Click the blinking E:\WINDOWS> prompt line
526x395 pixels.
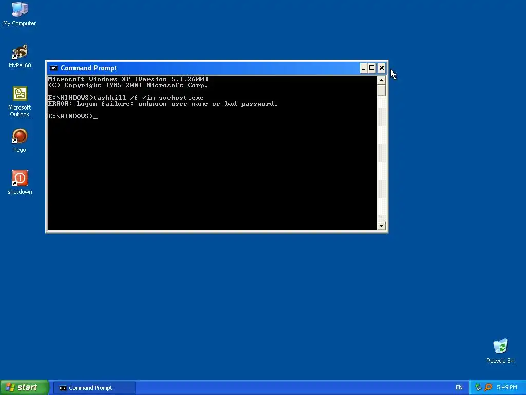point(73,116)
